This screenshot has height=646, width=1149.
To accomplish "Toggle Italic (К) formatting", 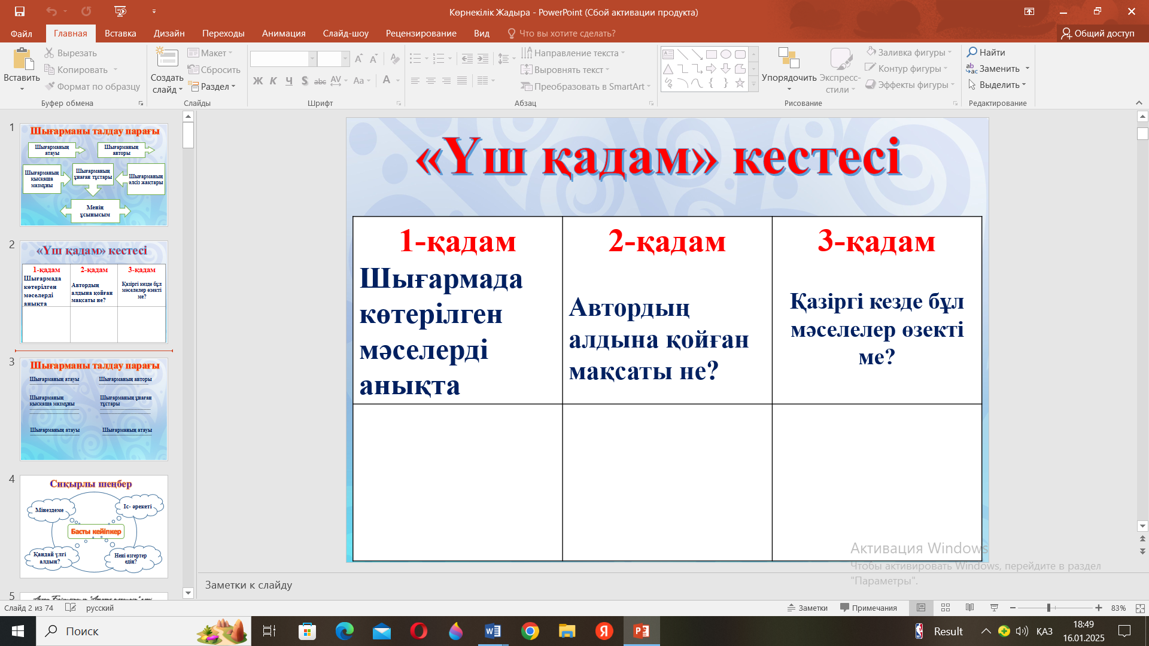I will [x=273, y=81].
